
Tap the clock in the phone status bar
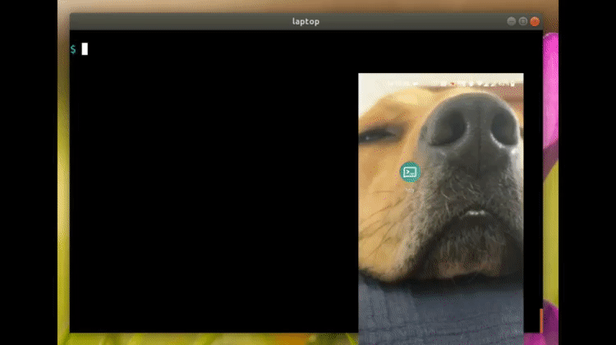pos(398,83)
